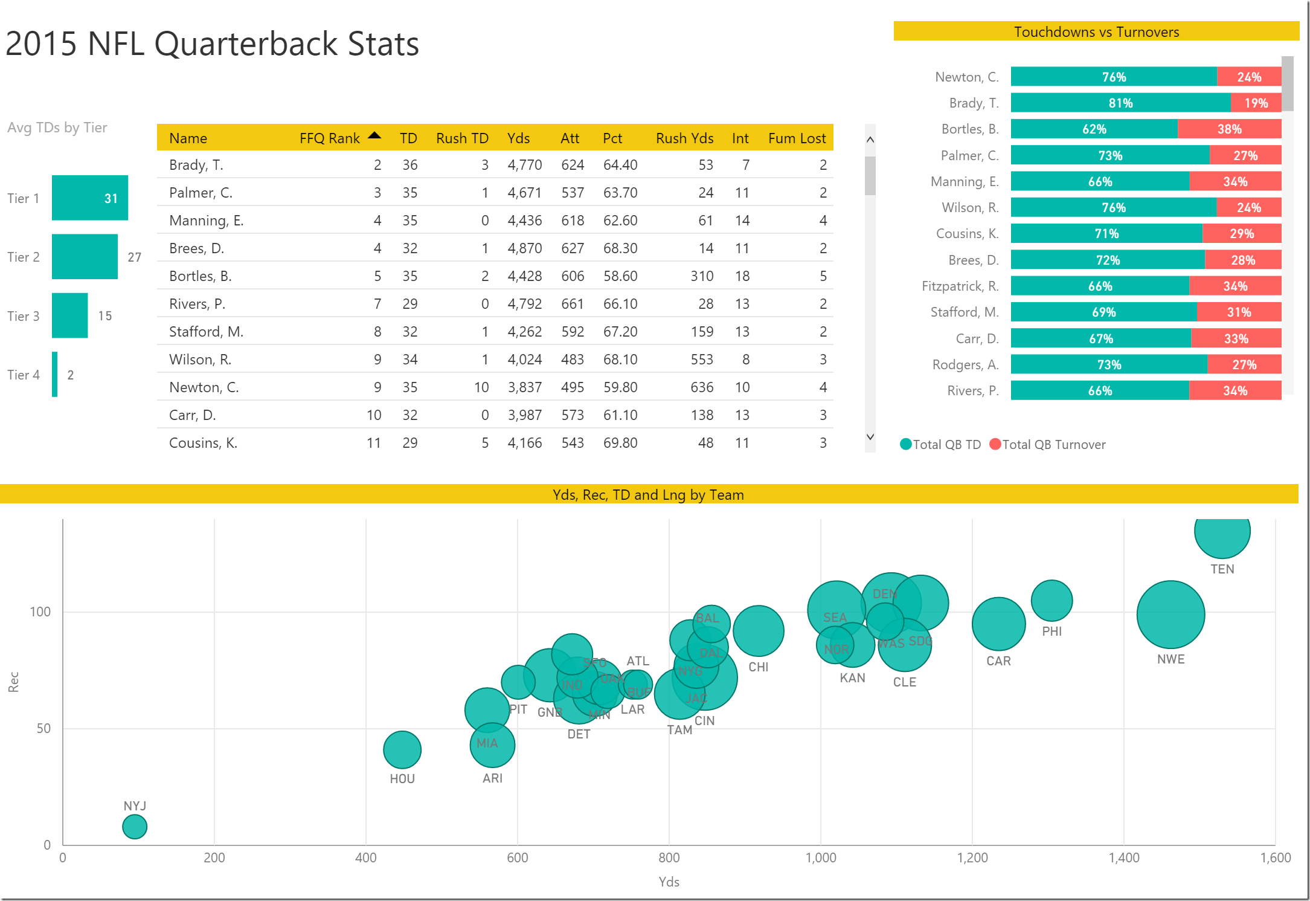Select the TEN bubble in scatter chart

pyautogui.click(x=1222, y=534)
